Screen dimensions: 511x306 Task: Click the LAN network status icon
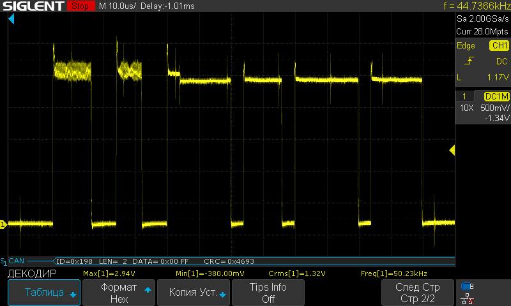coord(468,298)
